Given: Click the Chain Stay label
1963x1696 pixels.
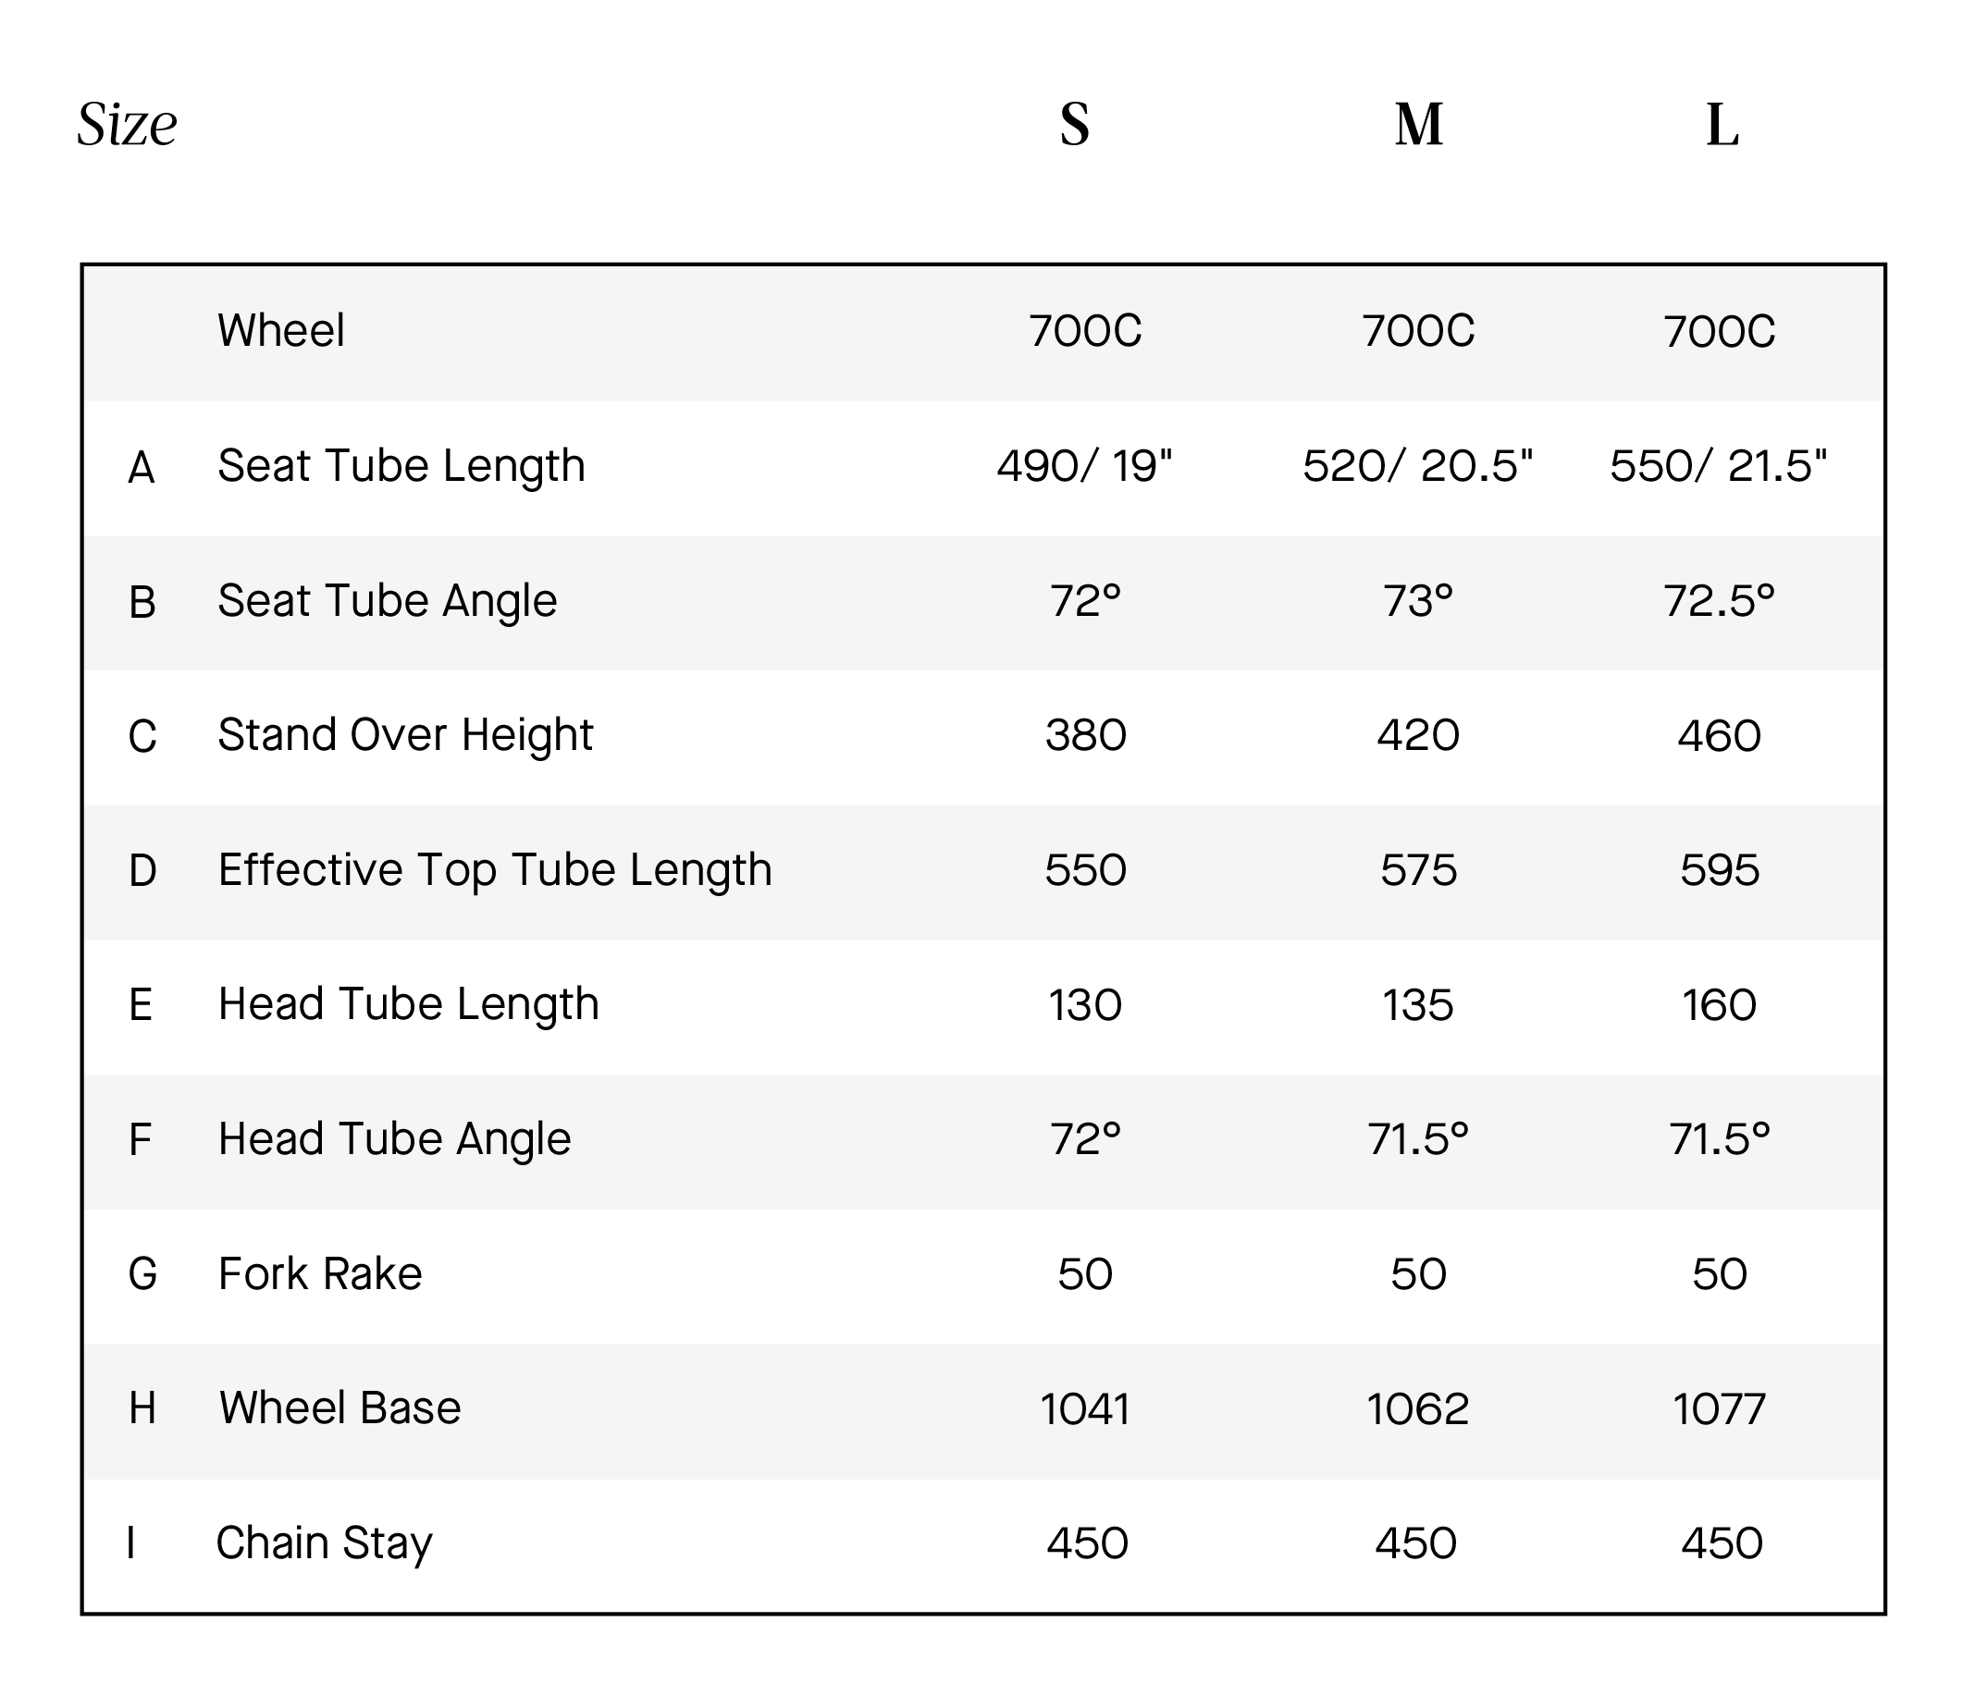Looking at the screenshot, I should pyautogui.click(x=324, y=1543).
